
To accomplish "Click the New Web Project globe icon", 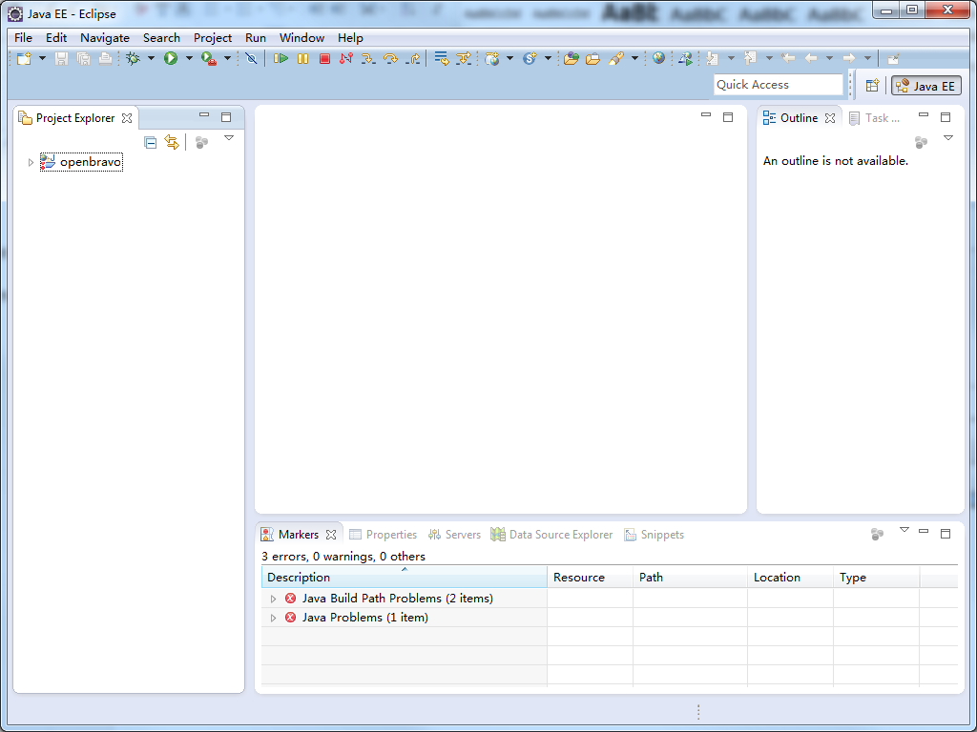I will (x=492, y=58).
